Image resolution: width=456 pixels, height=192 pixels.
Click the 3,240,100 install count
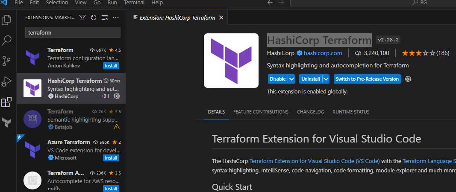pos(372,53)
